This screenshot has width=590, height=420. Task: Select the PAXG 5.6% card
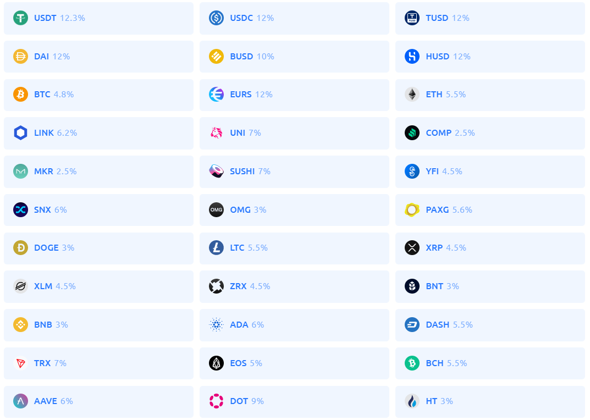pyautogui.click(x=490, y=209)
